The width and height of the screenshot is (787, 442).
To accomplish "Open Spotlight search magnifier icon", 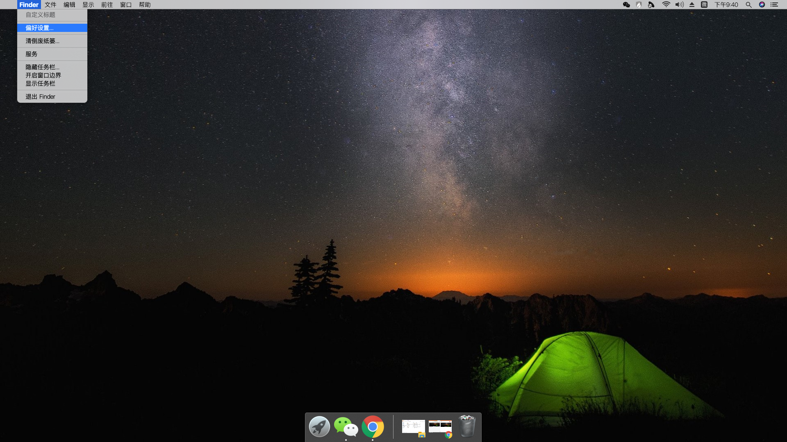I will (x=748, y=5).
